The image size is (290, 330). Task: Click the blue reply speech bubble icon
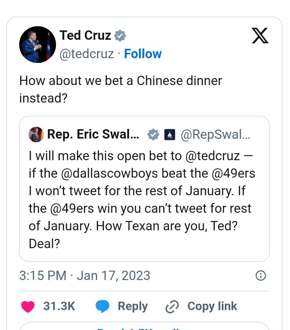pyautogui.click(x=103, y=306)
